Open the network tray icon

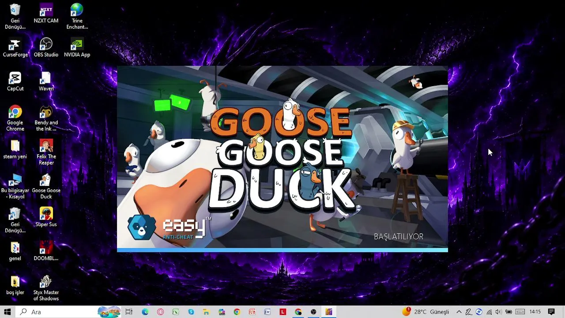[x=489, y=312]
